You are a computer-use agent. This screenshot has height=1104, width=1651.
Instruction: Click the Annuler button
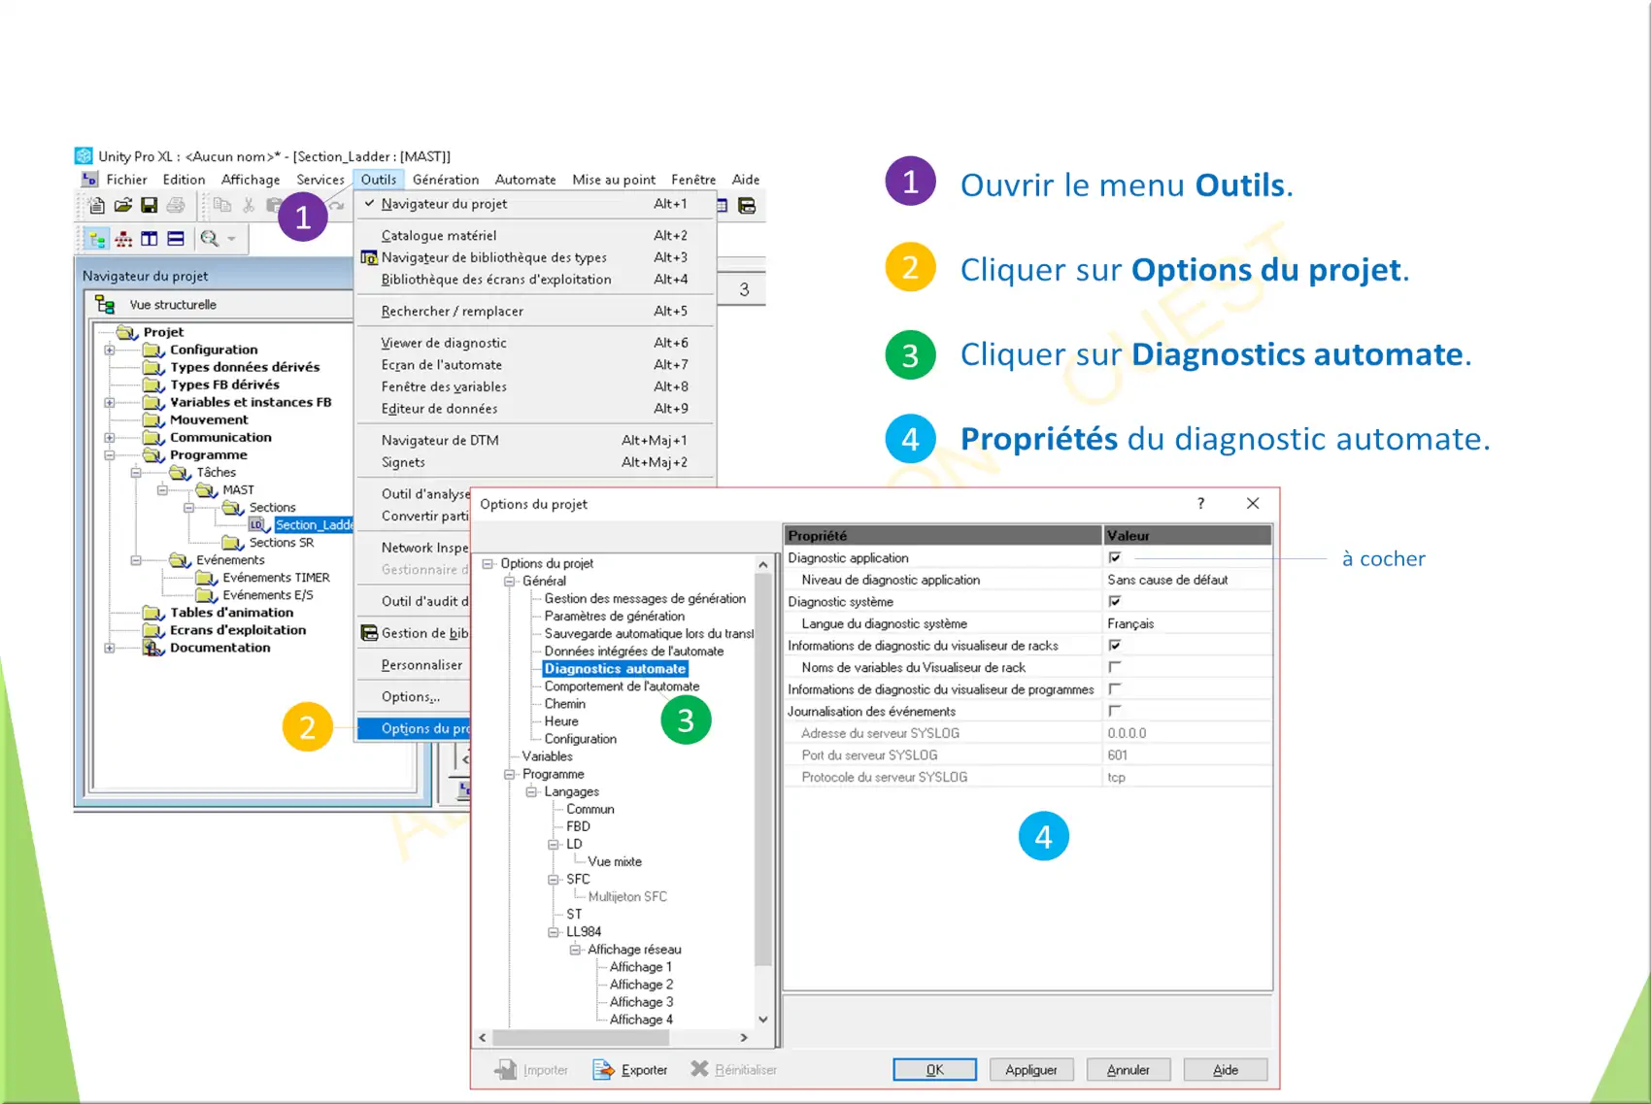pyautogui.click(x=1129, y=1070)
